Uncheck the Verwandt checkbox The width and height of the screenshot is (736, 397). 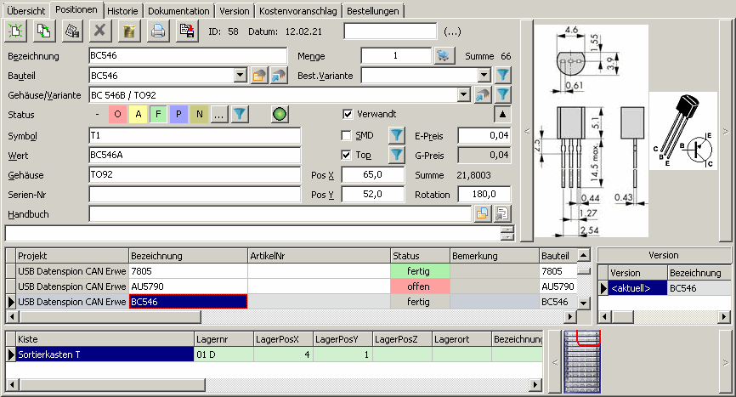click(347, 114)
